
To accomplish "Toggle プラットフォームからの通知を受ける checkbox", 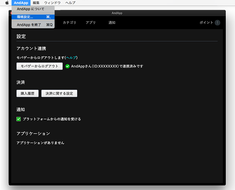I will click(19, 119).
